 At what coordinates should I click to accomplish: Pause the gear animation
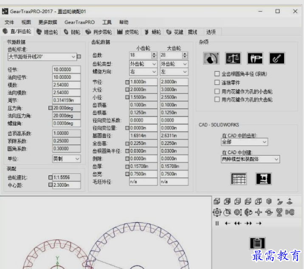pyautogui.click(x=217, y=224)
